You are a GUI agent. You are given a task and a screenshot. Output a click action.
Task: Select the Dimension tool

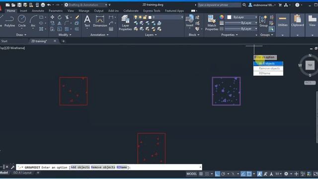coord(100,21)
